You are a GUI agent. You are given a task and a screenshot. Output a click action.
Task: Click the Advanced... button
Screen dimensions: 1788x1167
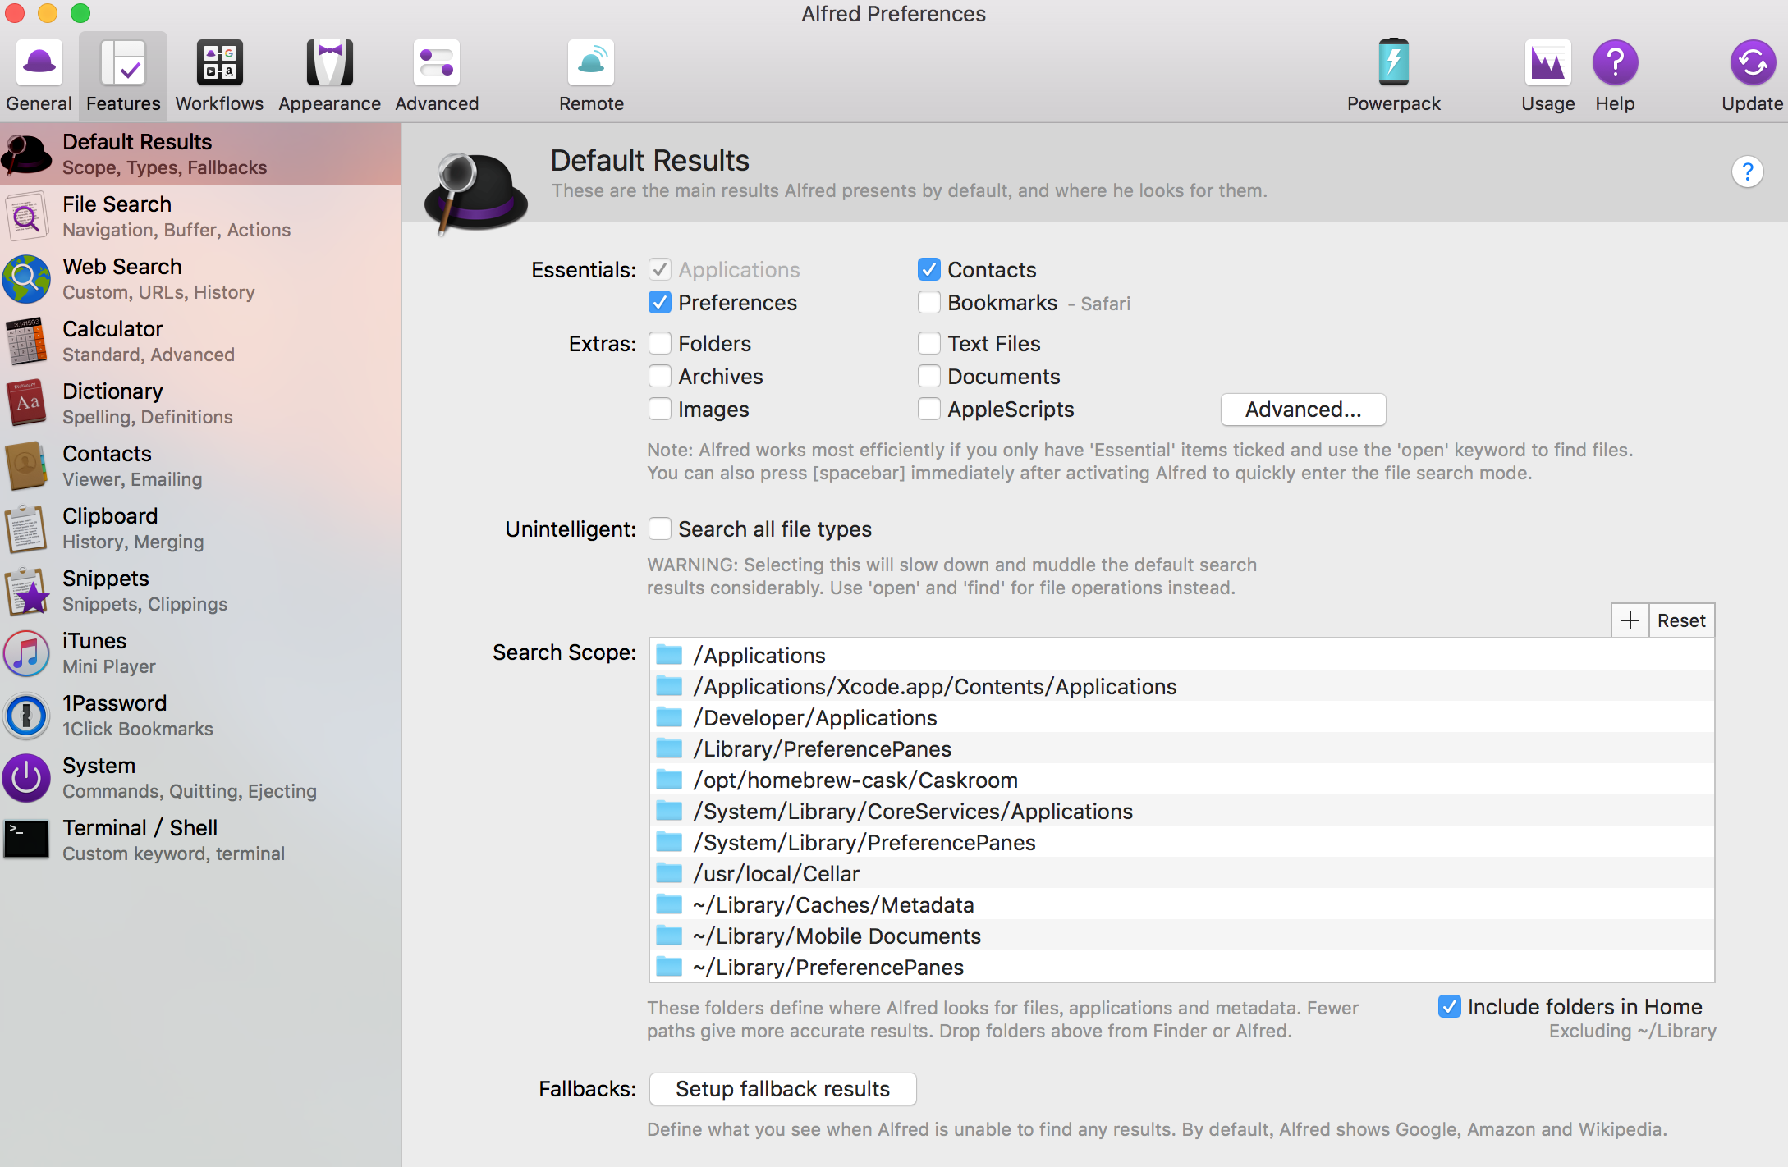1303,410
